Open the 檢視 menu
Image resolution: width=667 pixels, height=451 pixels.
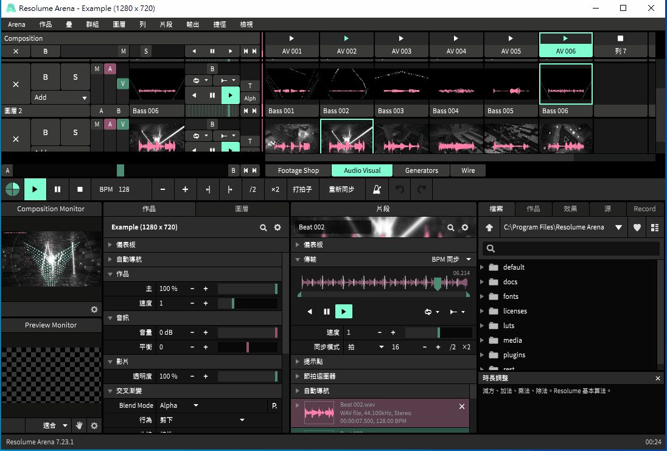pyautogui.click(x=246, y=25)
